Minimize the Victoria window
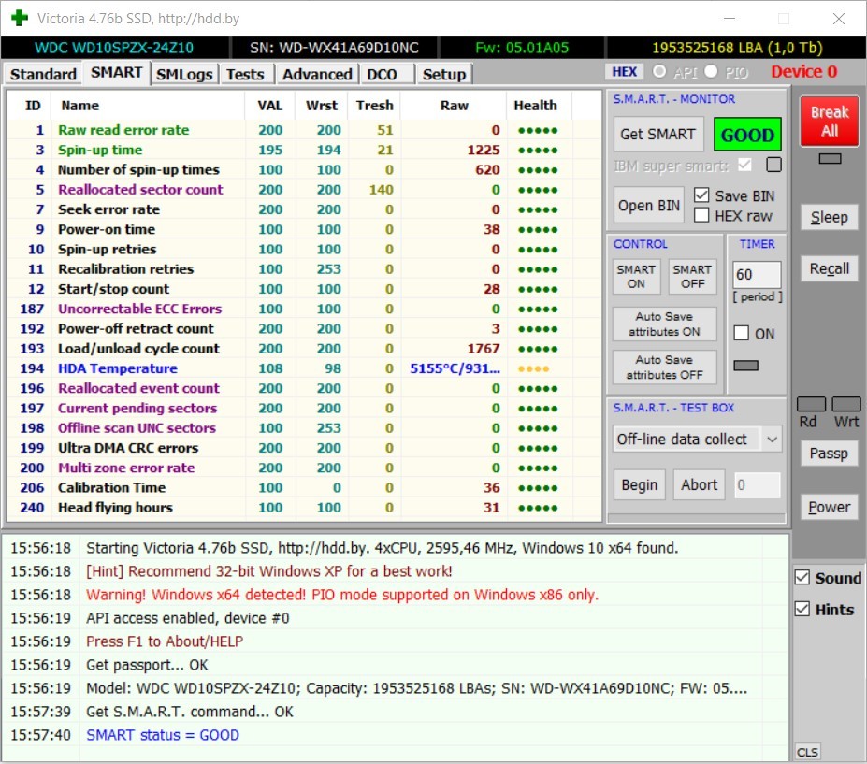 (730, 19)
